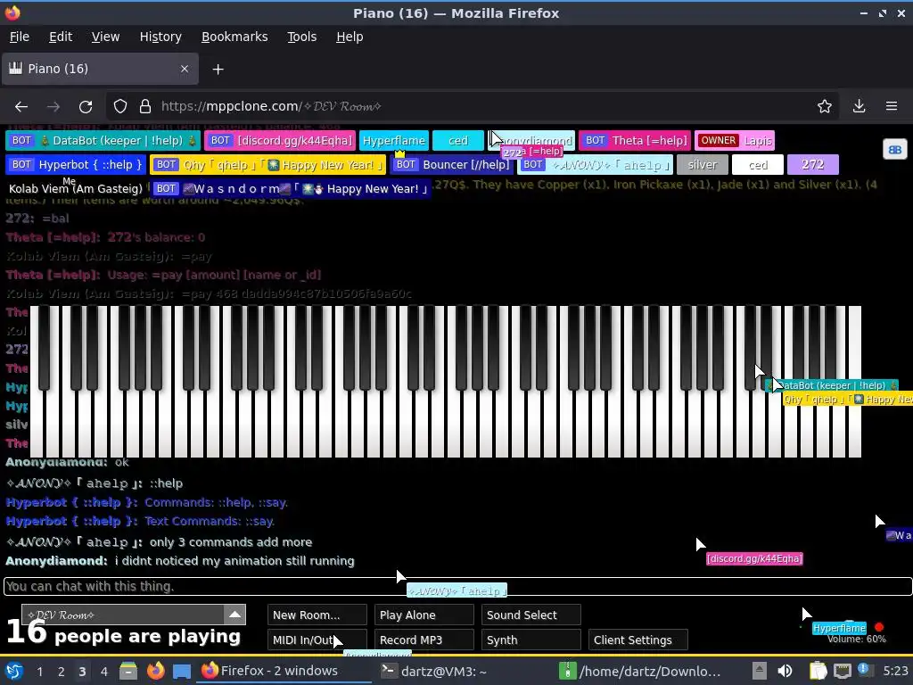Open the Client Settings button

[x=638, y=640]
